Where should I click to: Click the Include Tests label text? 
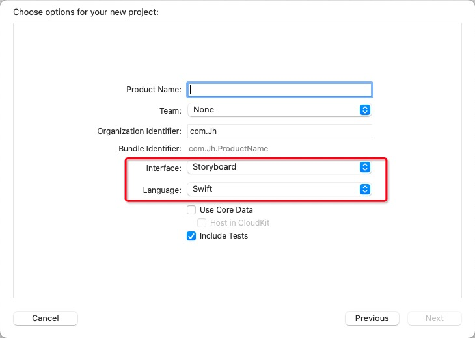point(224,236)
